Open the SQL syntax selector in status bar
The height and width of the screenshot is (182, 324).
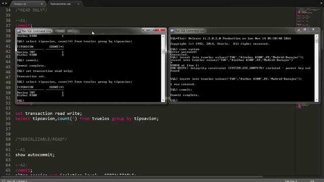[x=312, y=181]
